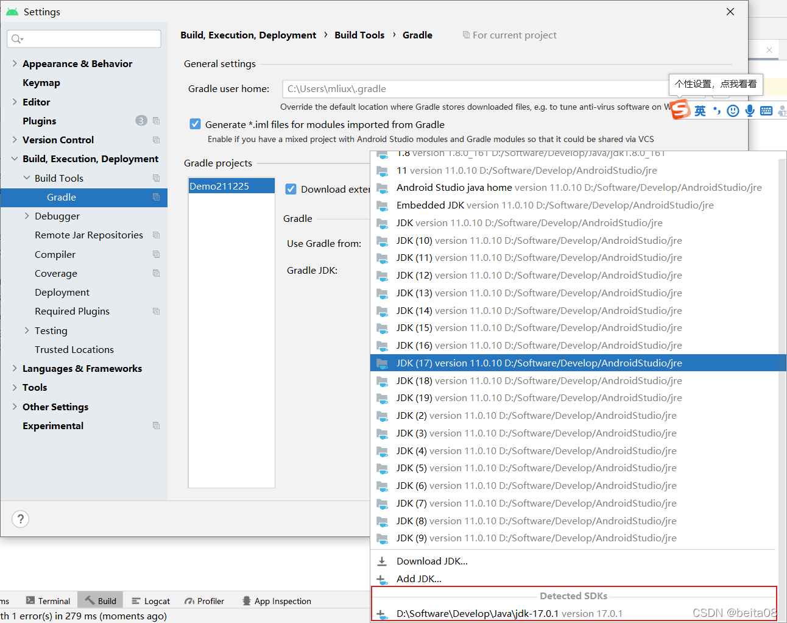Click Build, Execution, Deployment breadcrumb
This screenshot has height=623, width=787.
click(x=248, y=35)
